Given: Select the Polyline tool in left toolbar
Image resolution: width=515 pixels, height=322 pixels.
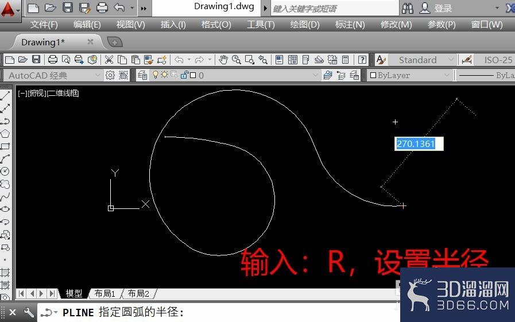Looking at the screenshot, I should pos(5,121).
